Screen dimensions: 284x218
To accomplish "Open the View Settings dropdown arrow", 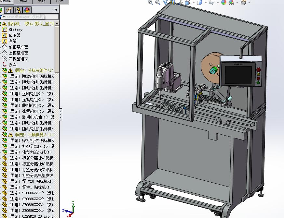I will point(250,3).
